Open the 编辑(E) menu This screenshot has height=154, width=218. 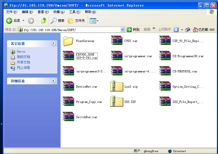pos(27,12)
